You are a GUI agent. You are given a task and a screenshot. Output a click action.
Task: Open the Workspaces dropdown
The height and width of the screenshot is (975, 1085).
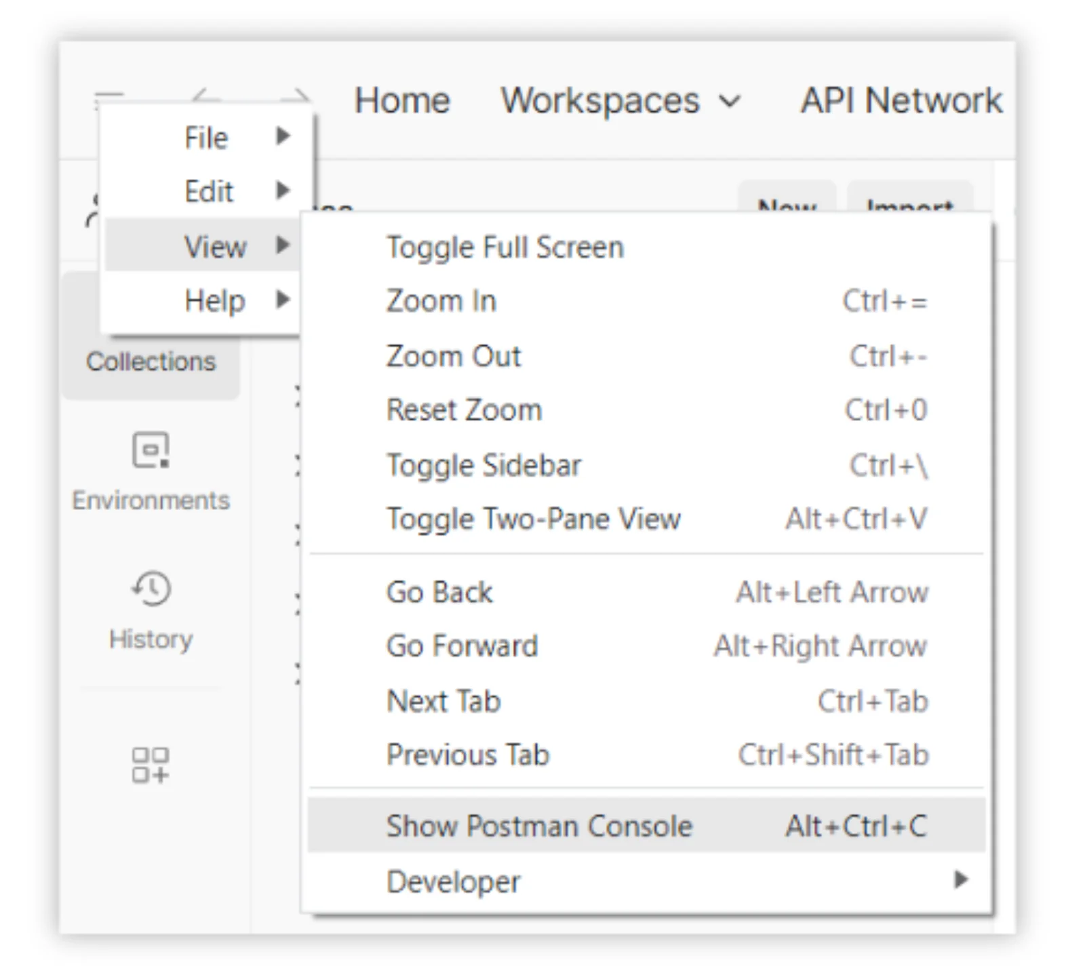tap(620, 101)
